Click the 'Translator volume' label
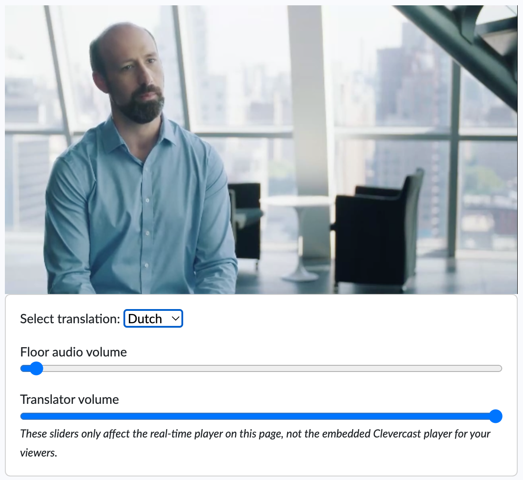 (70, 399)
